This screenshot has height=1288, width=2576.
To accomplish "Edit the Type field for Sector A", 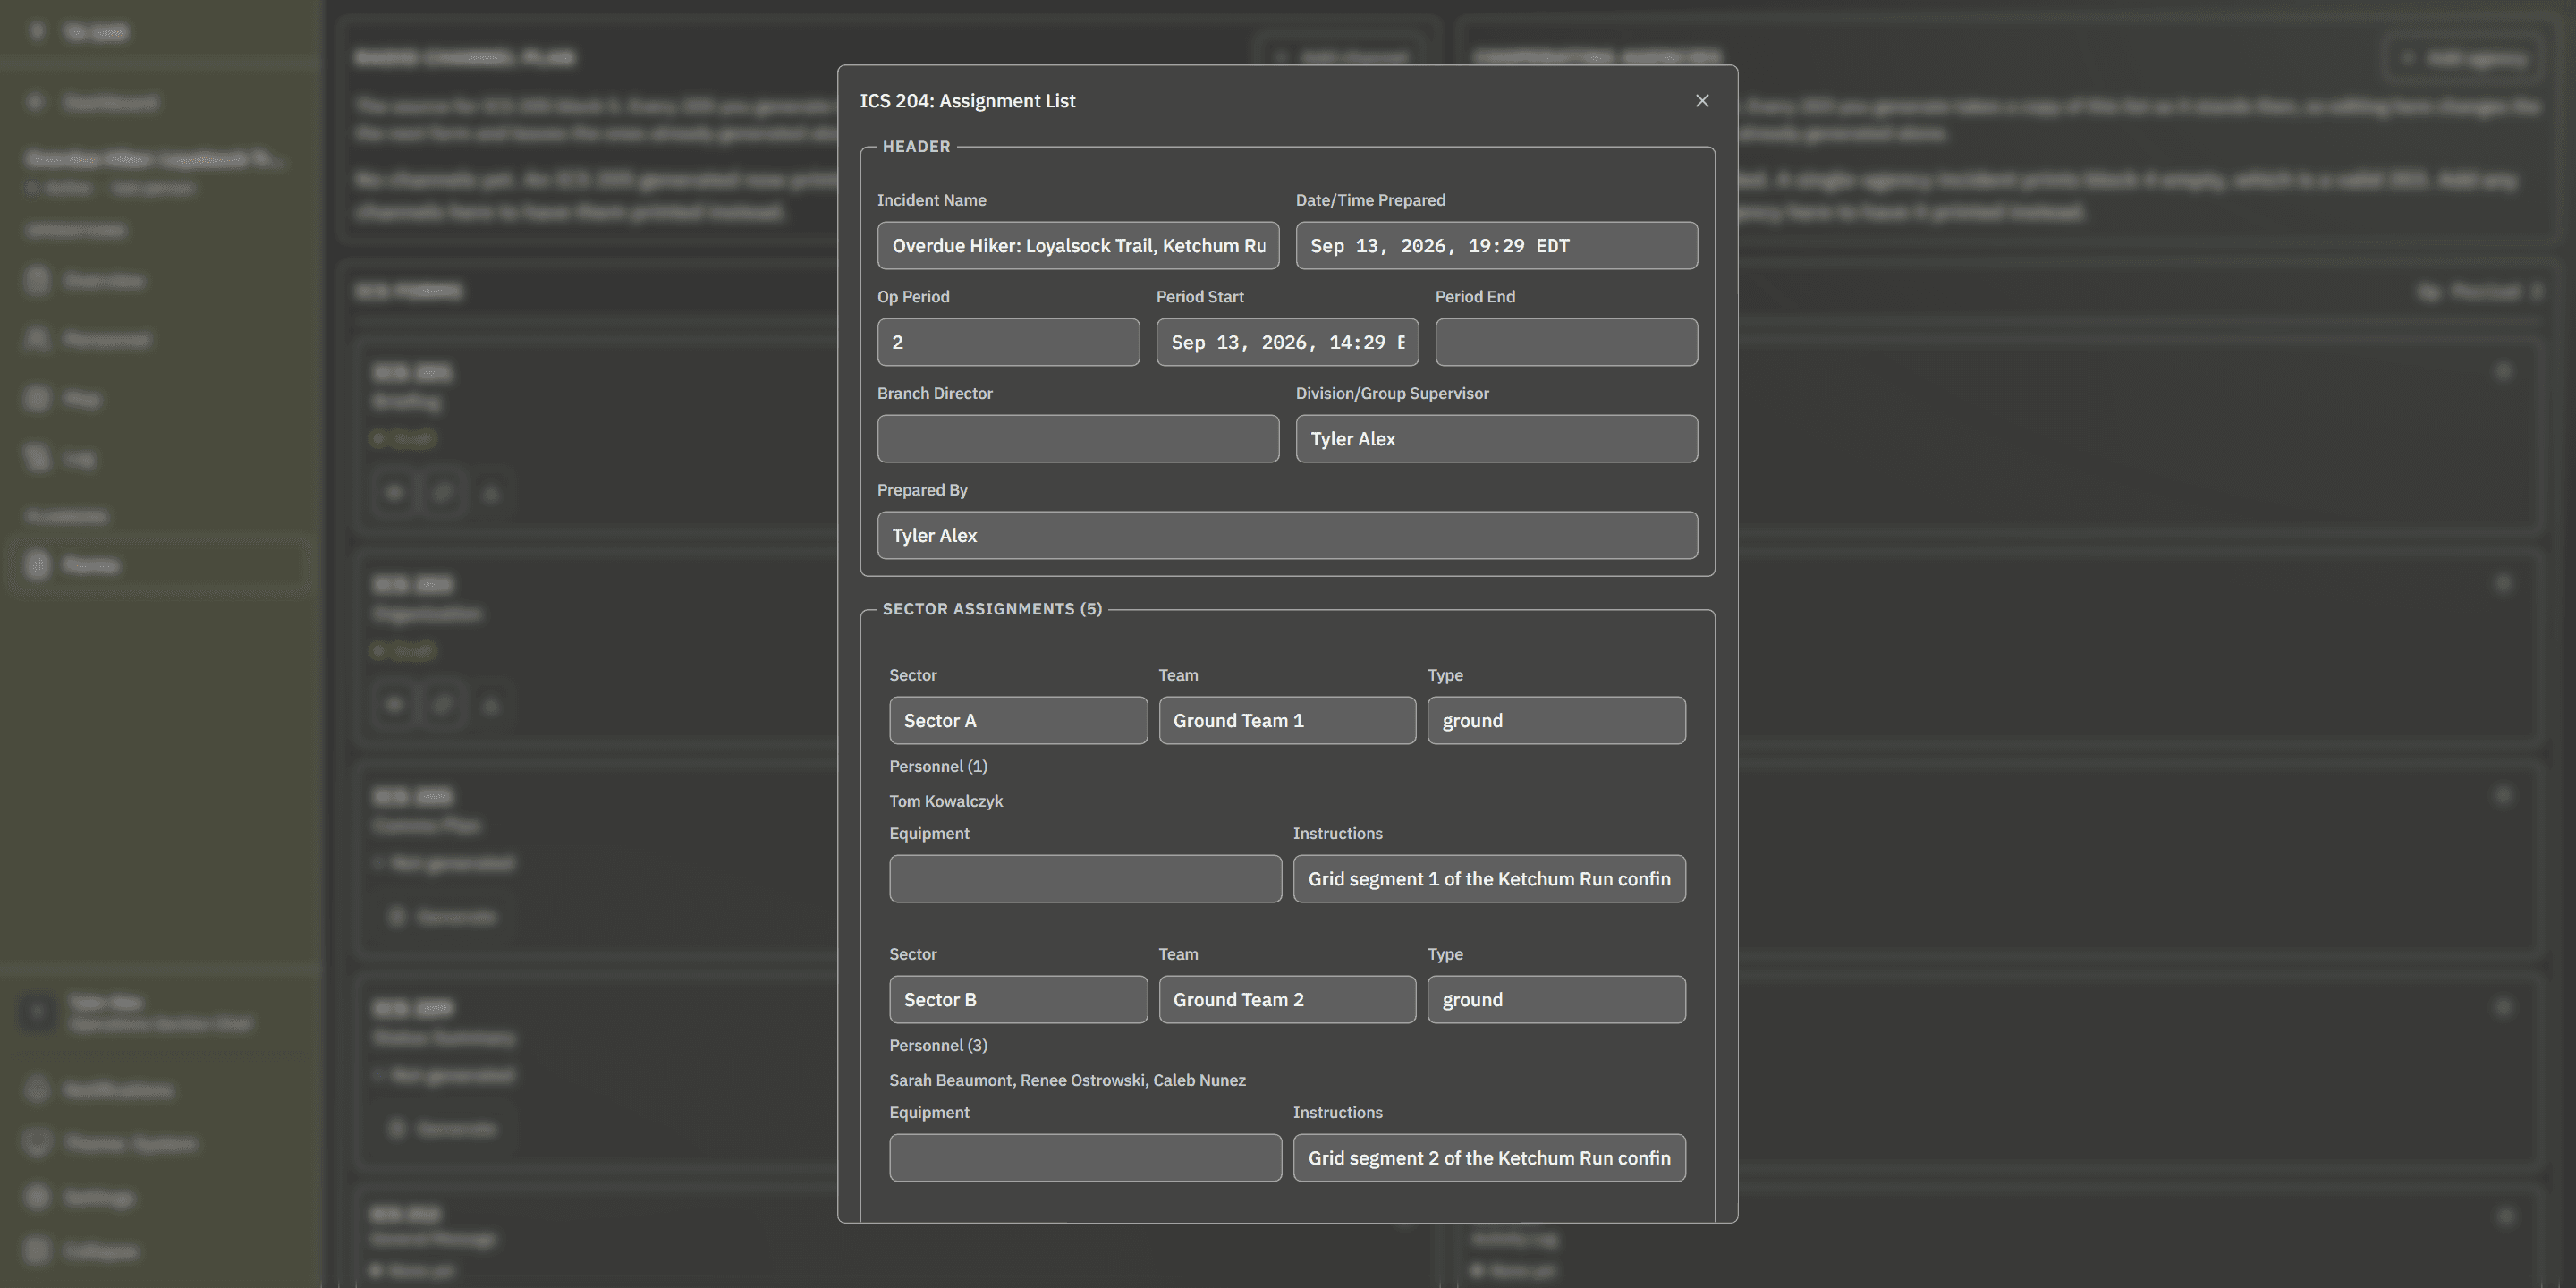I will pos(1556,720).
